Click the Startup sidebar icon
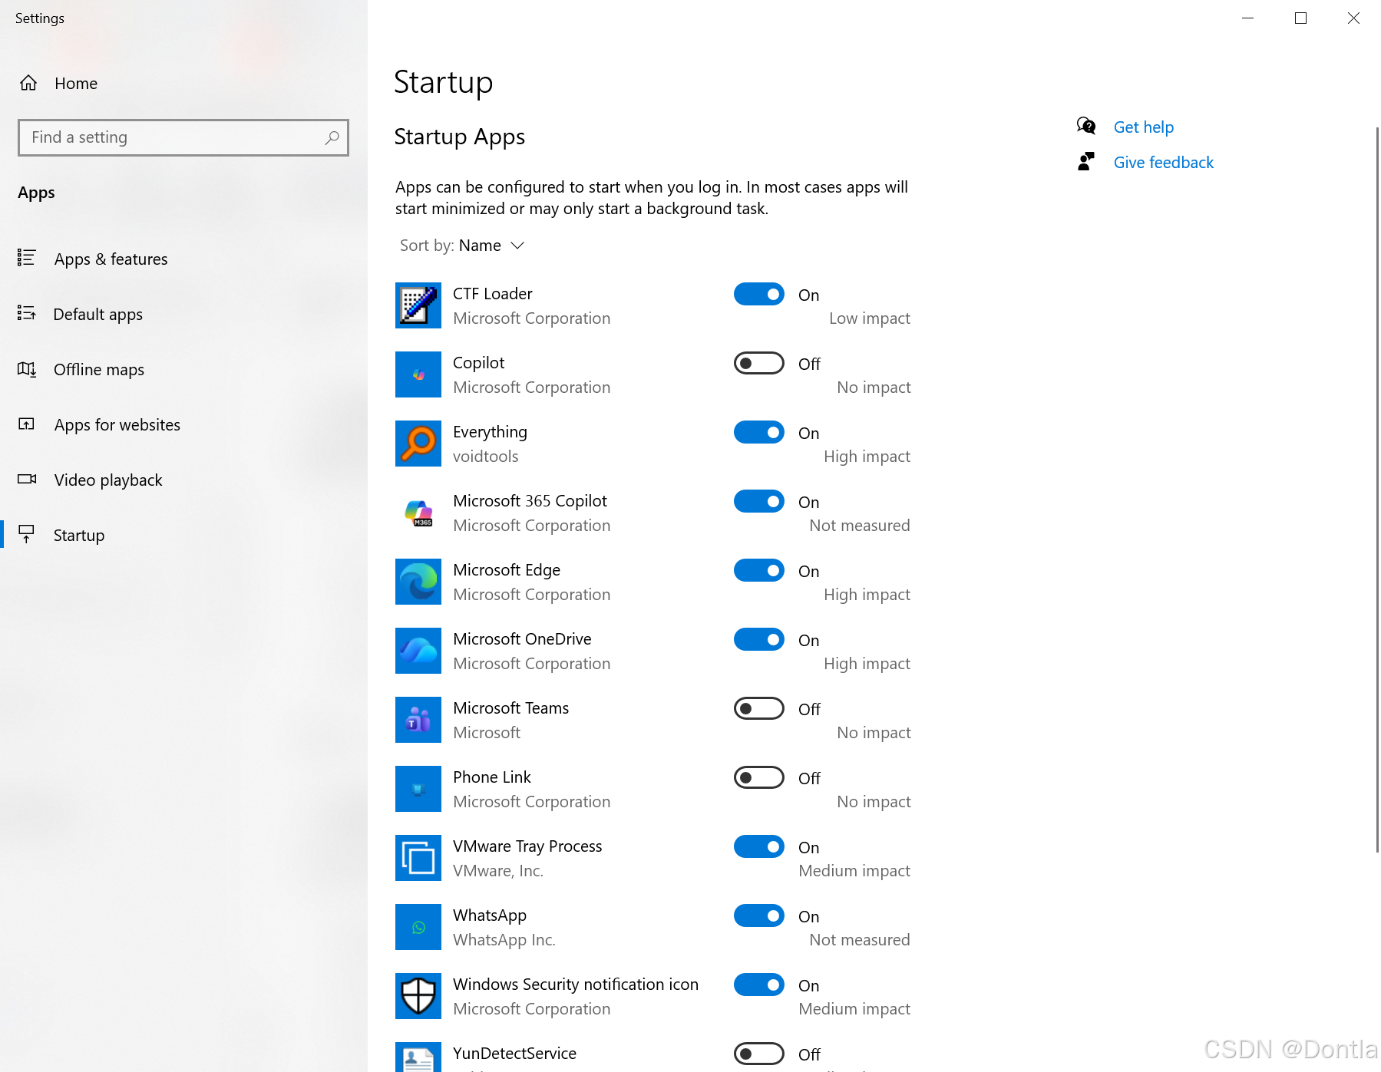Viewport: 1381px width, 1072px height. tap(27, 533)
